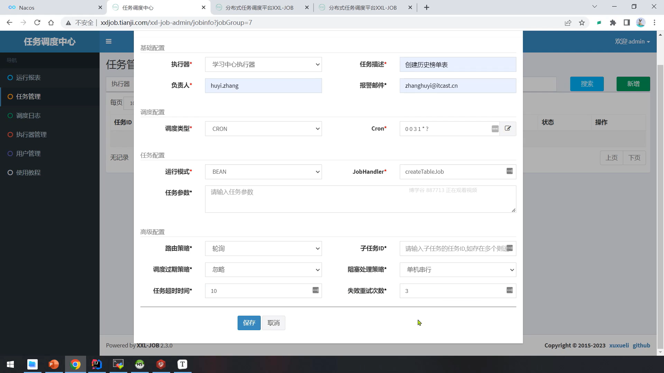Bookmark this page with star icon
The image size is (664, 373).
tap(582, 23)
